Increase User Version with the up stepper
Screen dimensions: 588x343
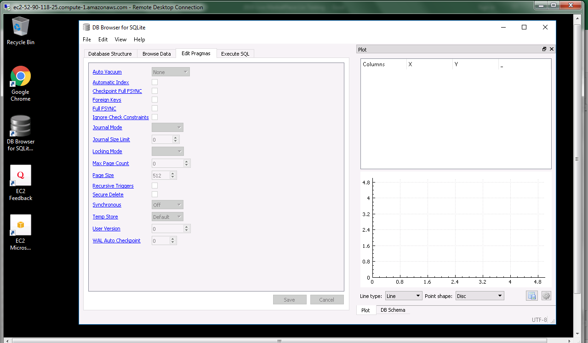(187, 226)
